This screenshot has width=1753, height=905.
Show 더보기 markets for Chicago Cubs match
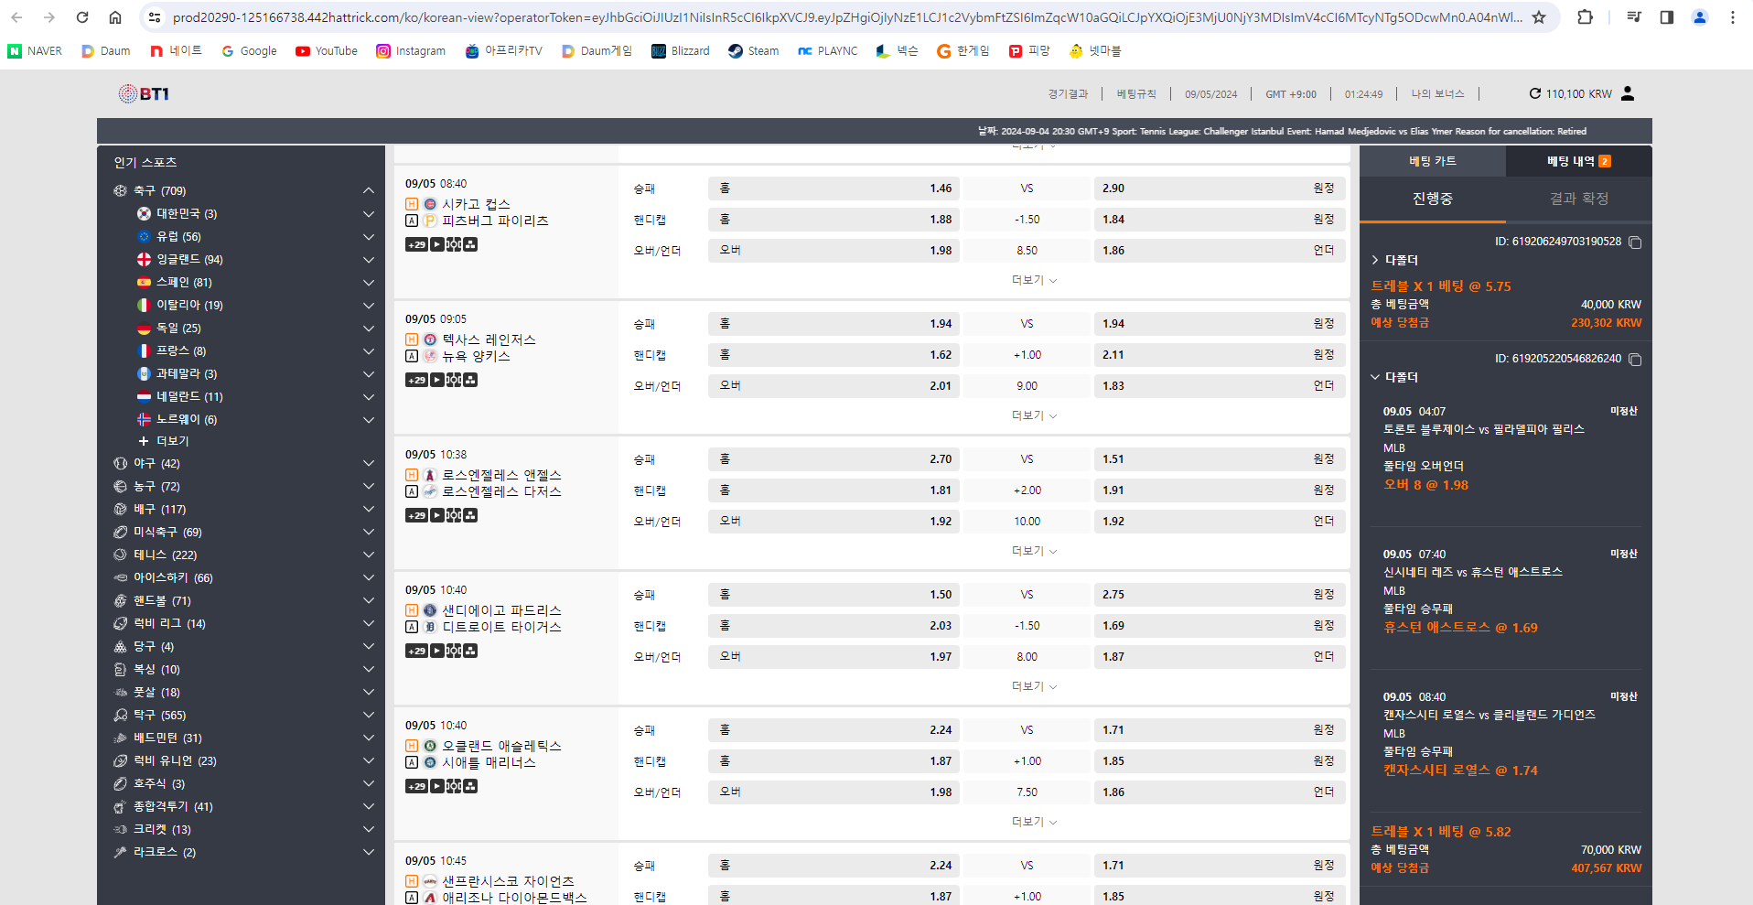1034,281
